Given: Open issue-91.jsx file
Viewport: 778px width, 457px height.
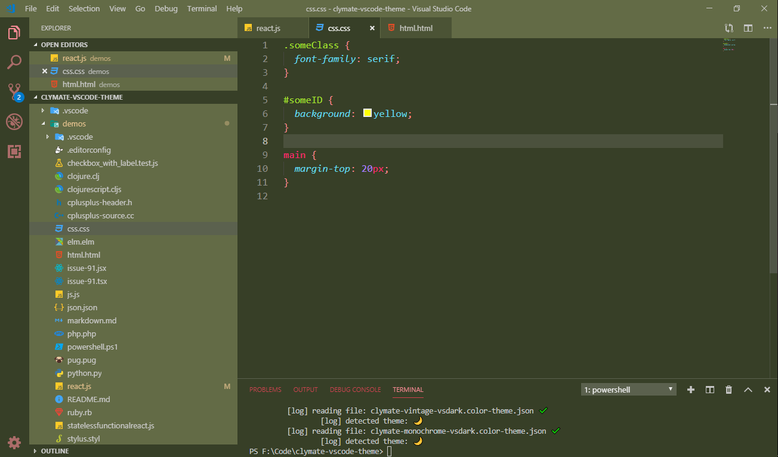Looking at the screenshot, I should 134,268.
